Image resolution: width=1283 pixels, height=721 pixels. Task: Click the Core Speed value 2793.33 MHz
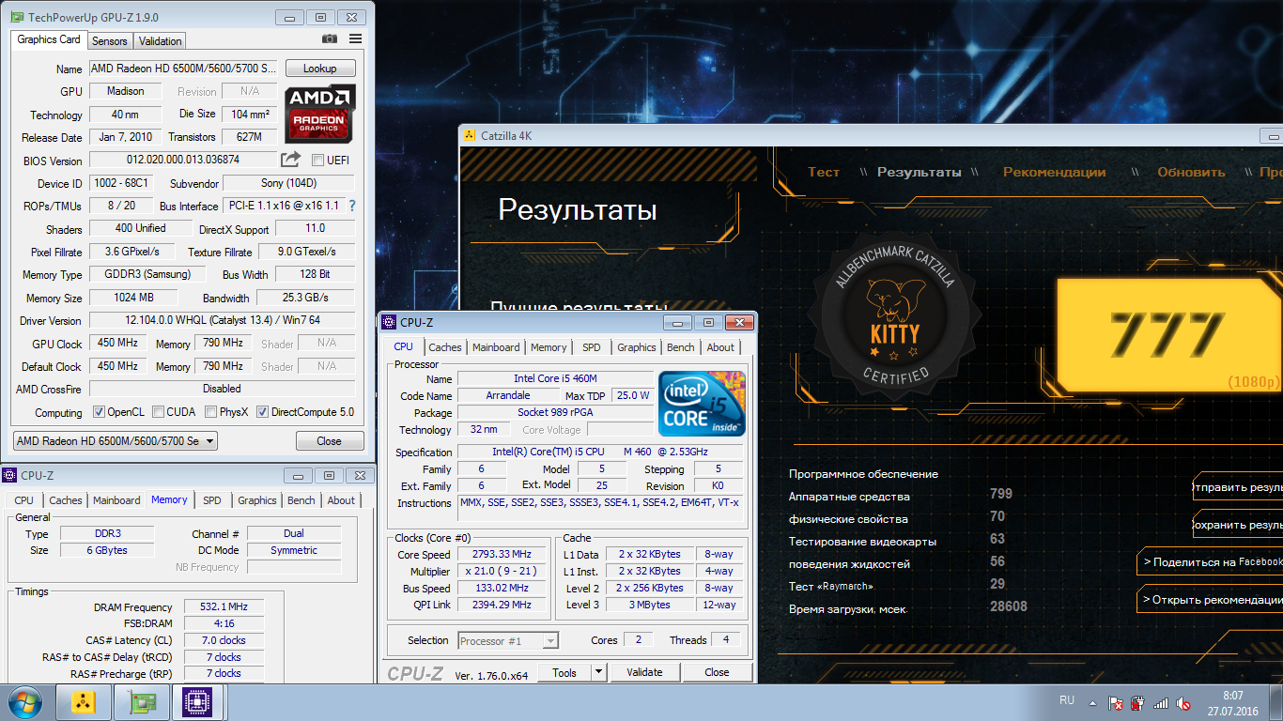tap(502, 555)
